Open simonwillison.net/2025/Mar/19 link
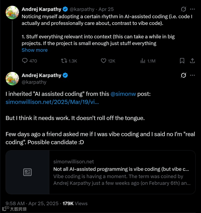 (52, 102)
